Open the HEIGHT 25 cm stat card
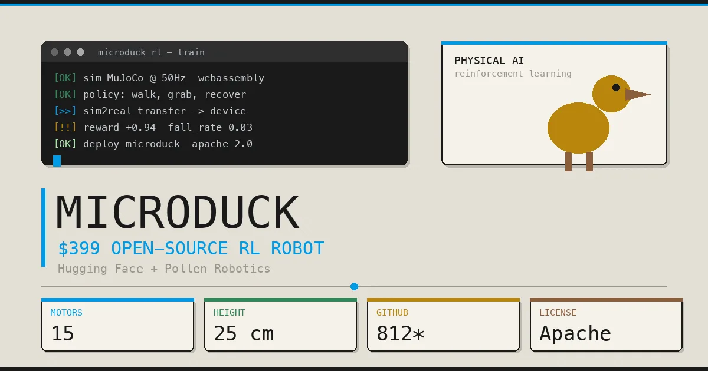Screen dimensions: 708x371 coord(281,324)
